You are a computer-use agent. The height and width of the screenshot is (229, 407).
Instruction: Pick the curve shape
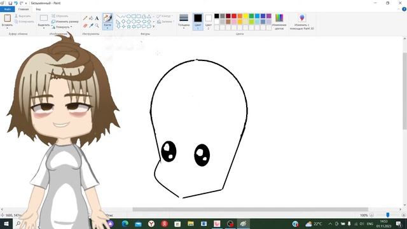123,17
